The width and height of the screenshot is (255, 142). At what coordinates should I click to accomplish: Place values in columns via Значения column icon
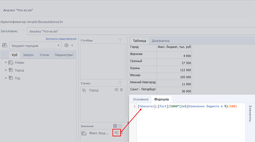115,126
